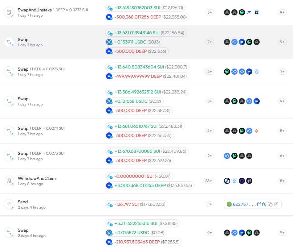Open the 5+ badge in WithdrawAndClaim row

tap(282, 181)
